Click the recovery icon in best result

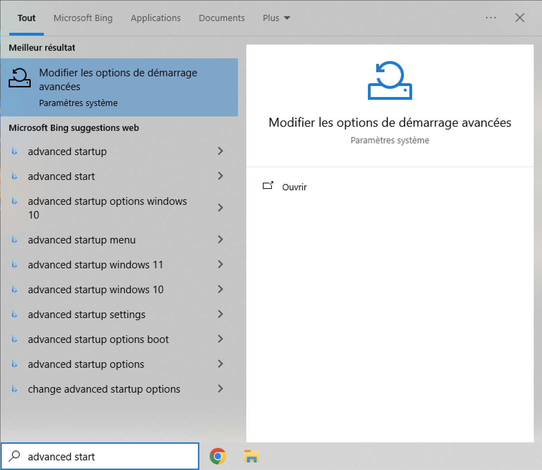click(20, 78)
